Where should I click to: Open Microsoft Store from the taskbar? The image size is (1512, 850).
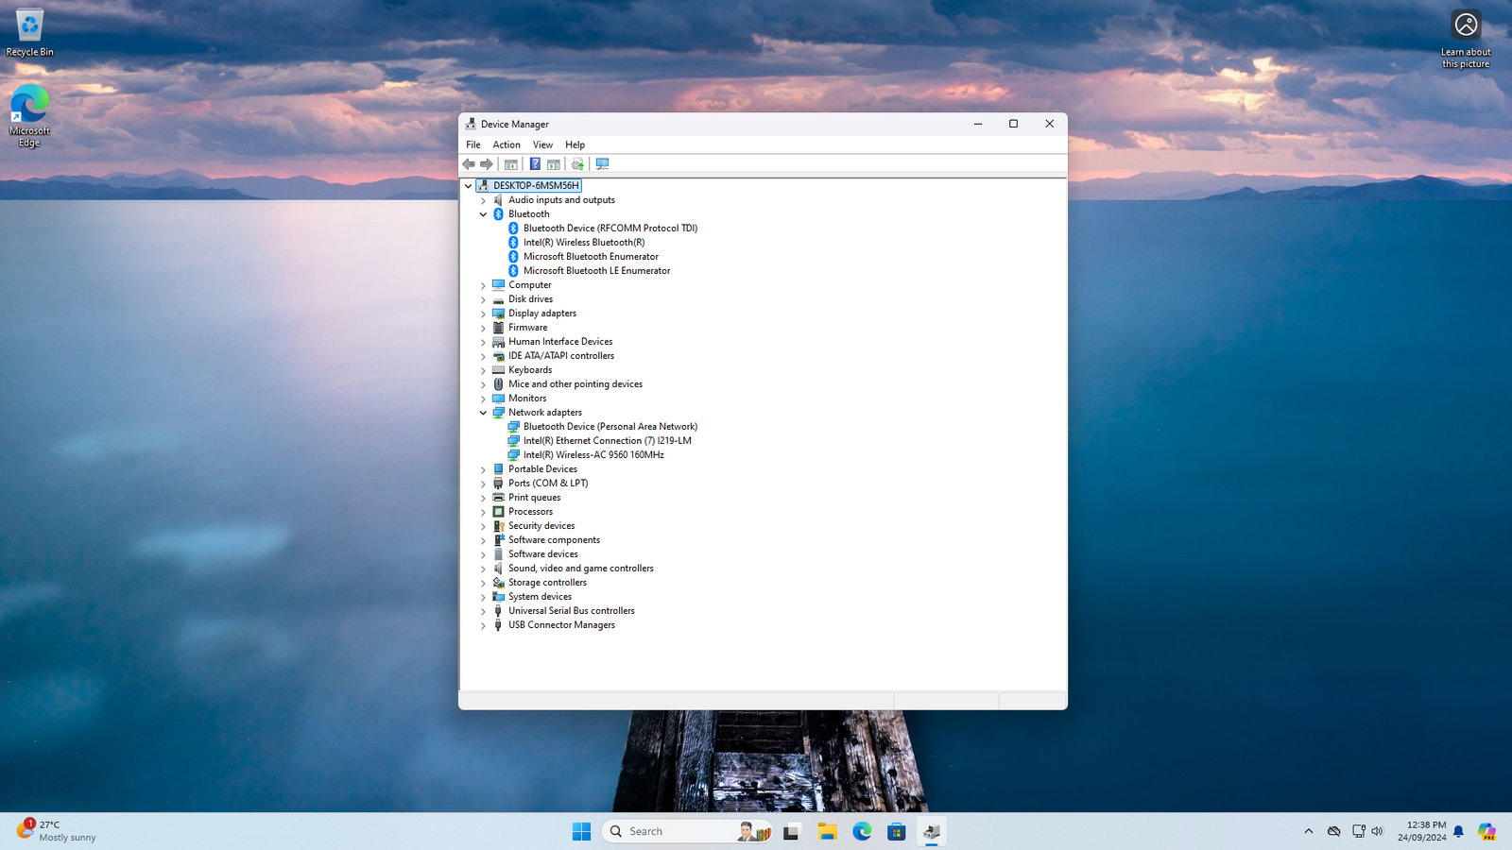pyautogui.click(x=897, y=831)
